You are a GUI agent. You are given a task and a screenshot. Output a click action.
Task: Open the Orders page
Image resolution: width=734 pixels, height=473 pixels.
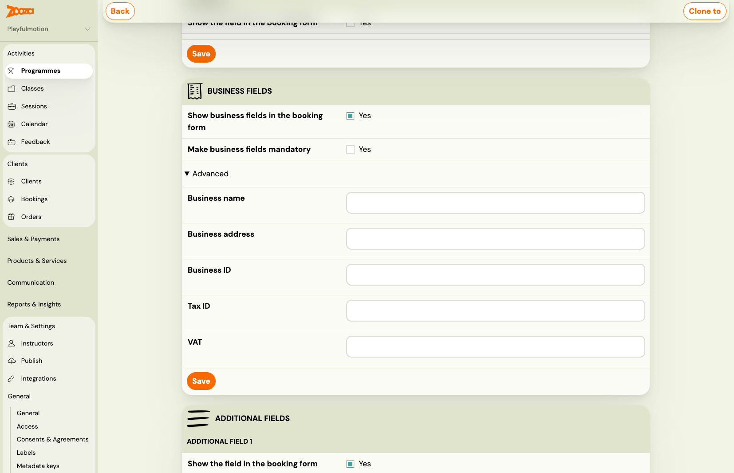49,217
